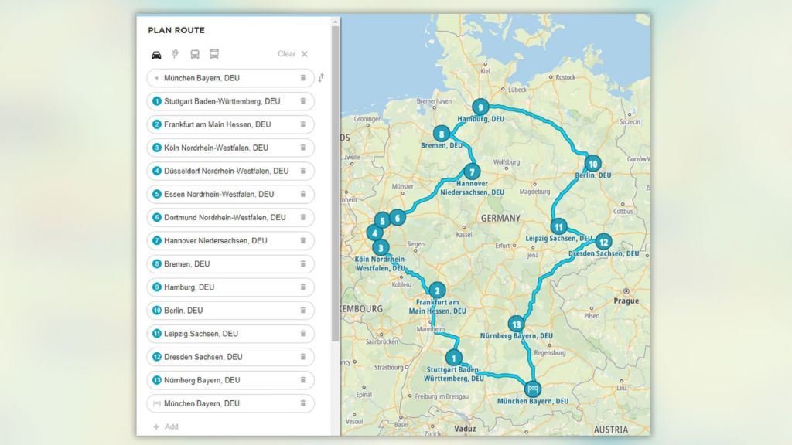
Task: Click marker 13 near Nürnberg Bayern
Action: pos(517,323)
